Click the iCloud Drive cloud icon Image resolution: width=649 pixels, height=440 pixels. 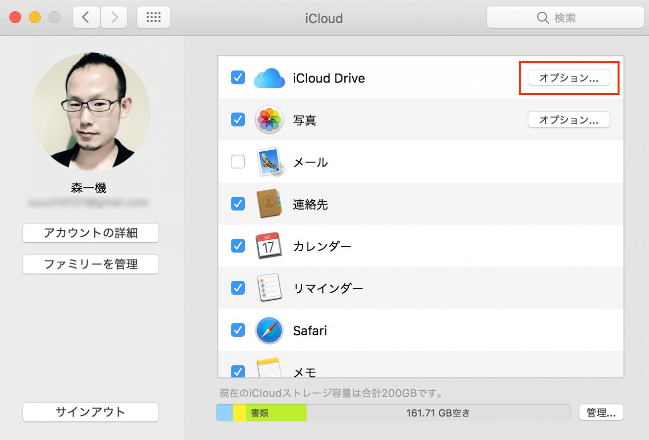click(269, 78)
